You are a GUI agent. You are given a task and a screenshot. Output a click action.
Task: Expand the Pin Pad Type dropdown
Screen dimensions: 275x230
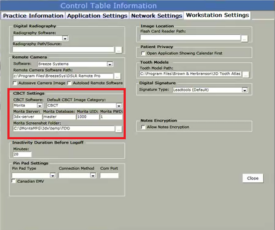click(53, 175)
